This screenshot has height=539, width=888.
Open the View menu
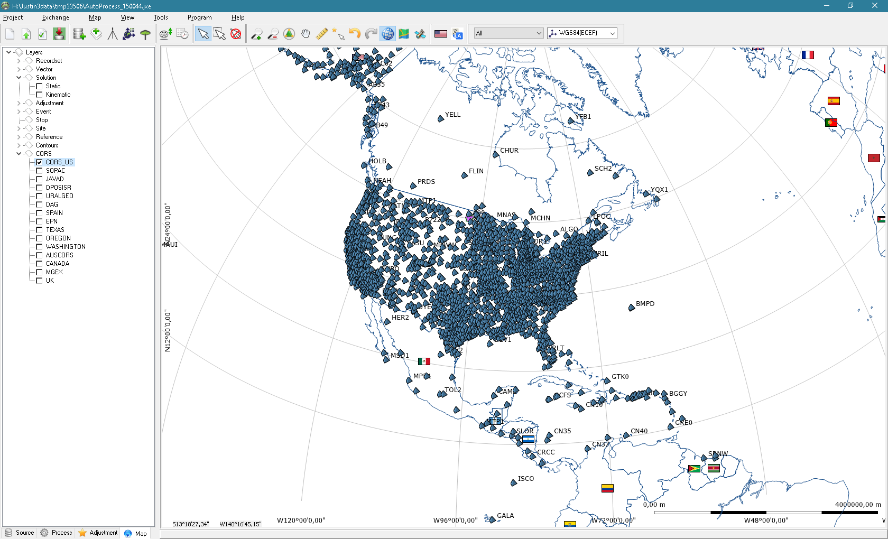127,17
